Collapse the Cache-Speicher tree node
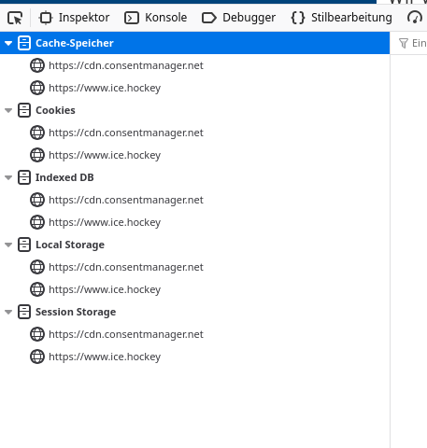The height and width of the screenshot is (448, 427). coord(8,43)
